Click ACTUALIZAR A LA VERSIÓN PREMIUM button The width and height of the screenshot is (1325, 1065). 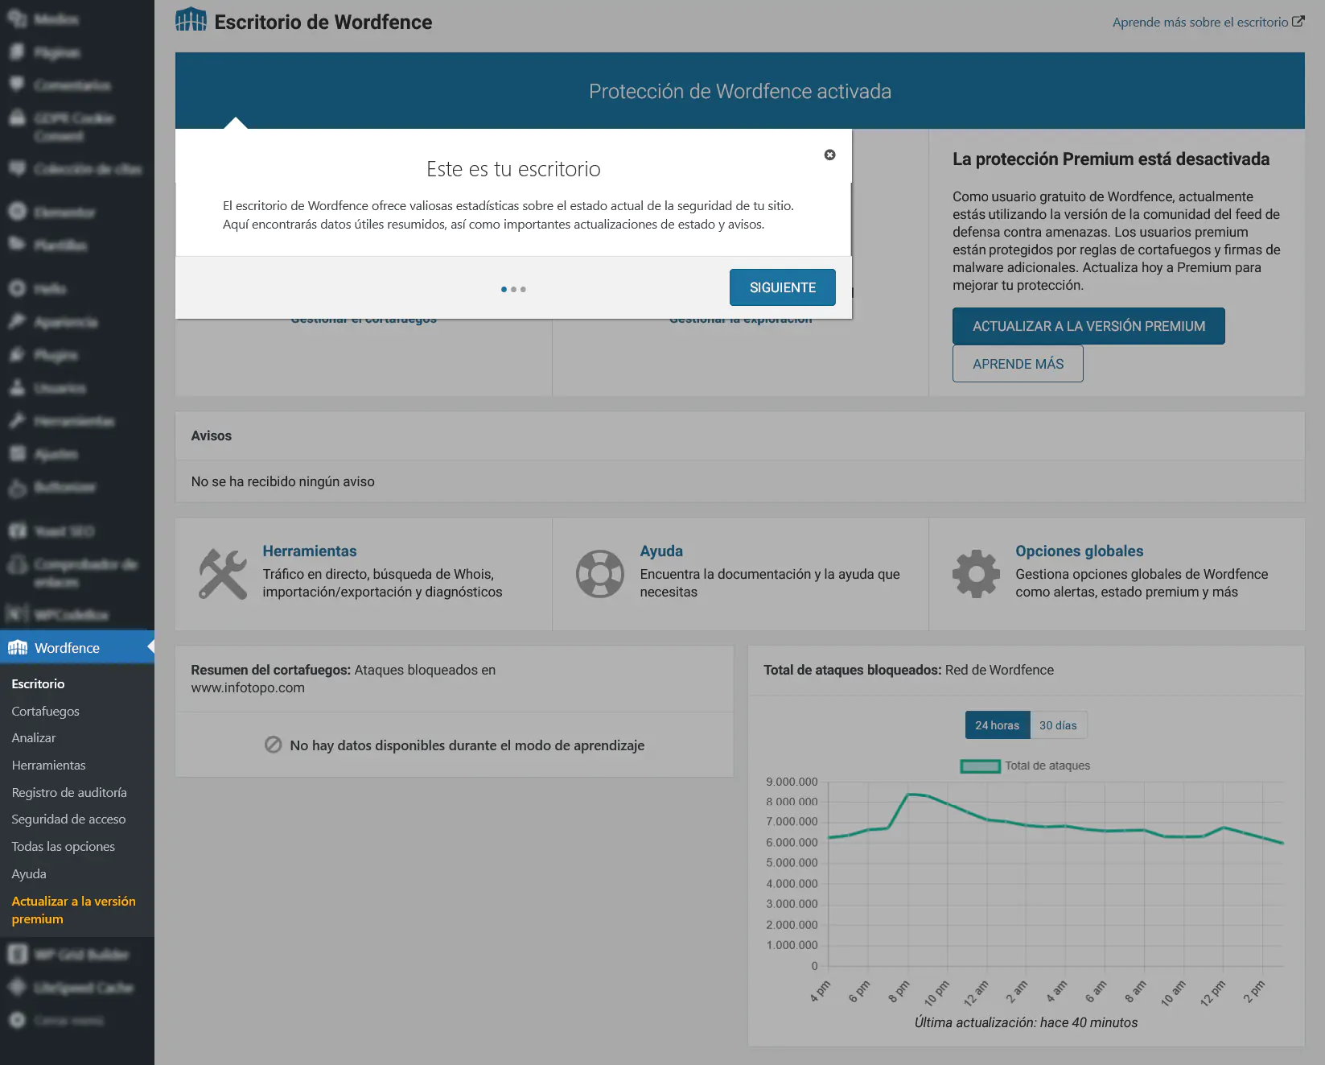coord(1088,326)
